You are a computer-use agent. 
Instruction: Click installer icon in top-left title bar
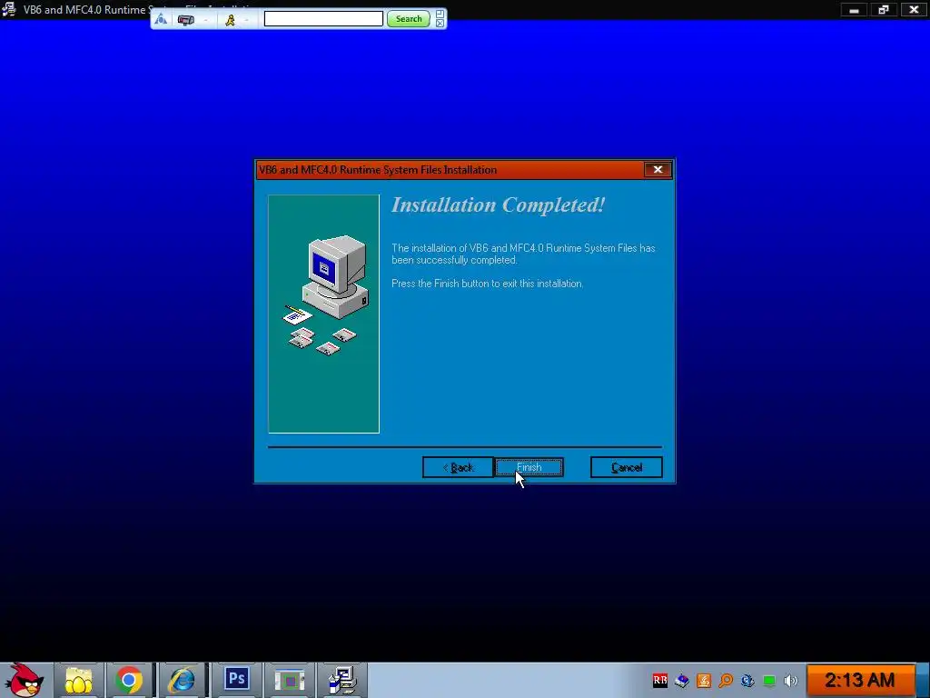[x=9, y=9]
